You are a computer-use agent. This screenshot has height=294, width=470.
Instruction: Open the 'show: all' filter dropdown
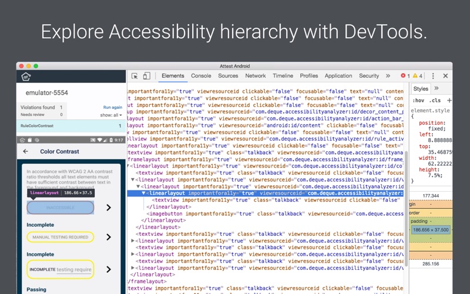[111, 115]
